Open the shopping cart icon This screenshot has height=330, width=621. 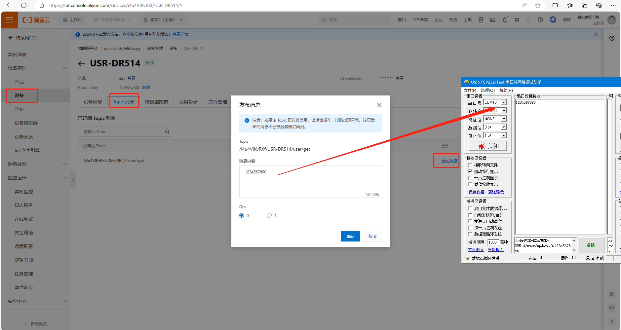tap(516, 20)
